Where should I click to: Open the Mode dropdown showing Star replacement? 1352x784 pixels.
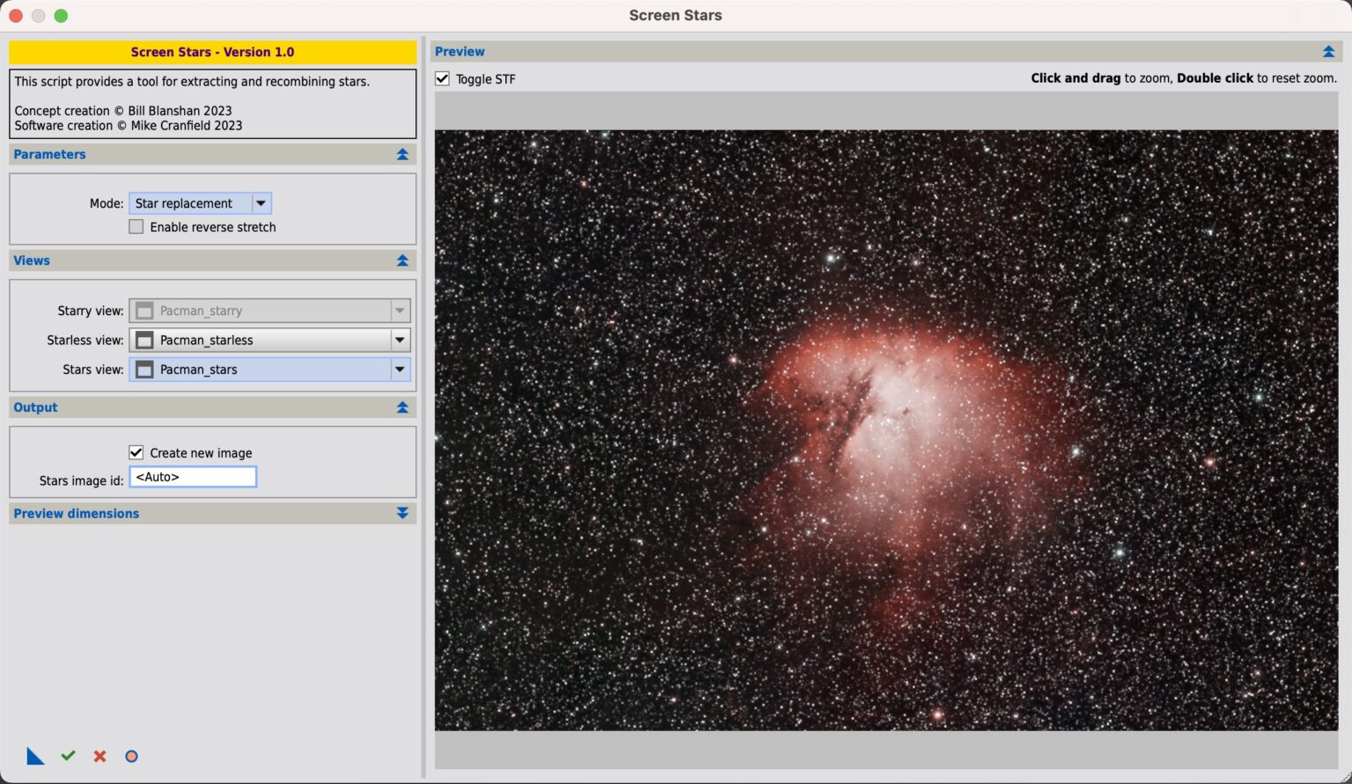click(x=261, y=203)
